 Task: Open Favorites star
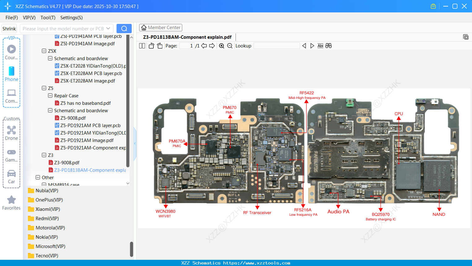(x=11, y=203)
